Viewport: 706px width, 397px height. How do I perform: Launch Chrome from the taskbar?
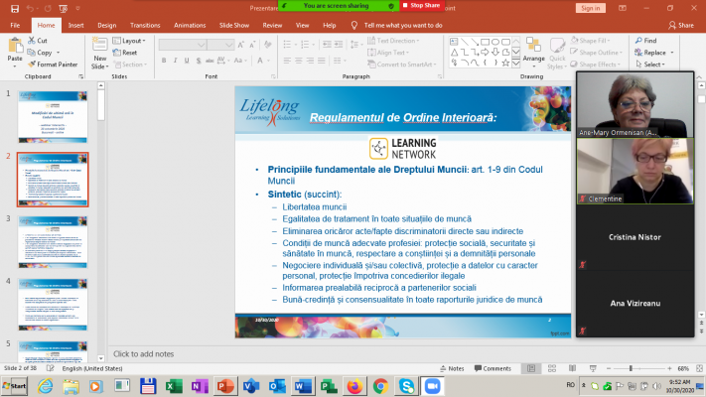[380, 386]
